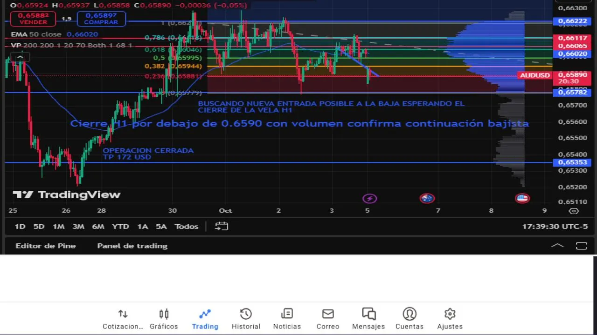Select the VP 200 volume profile label
The width and height of the screenshot is (597, 335).
[x=71, y=46]
